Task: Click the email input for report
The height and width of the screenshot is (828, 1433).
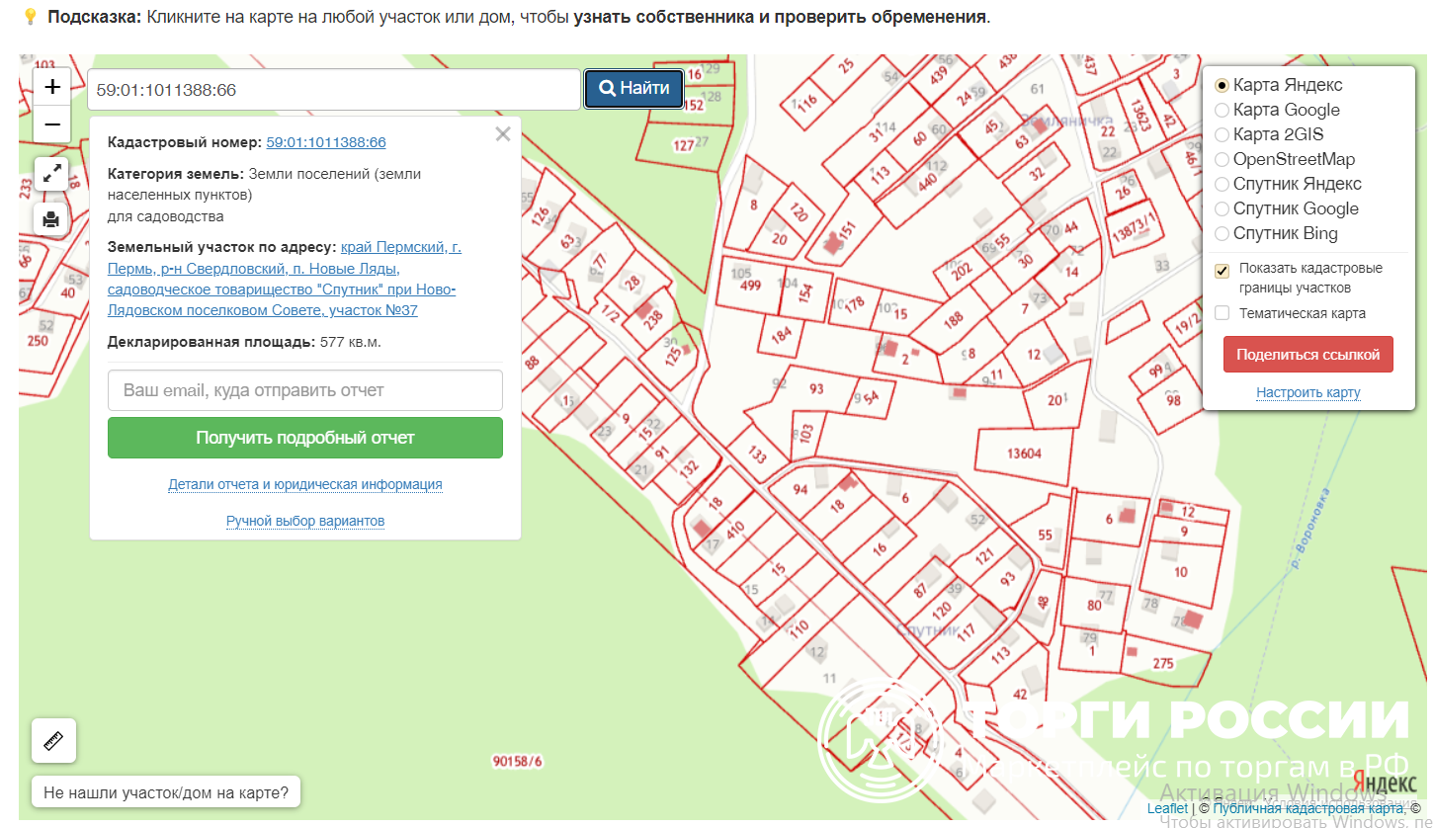Action: [305, 390]
